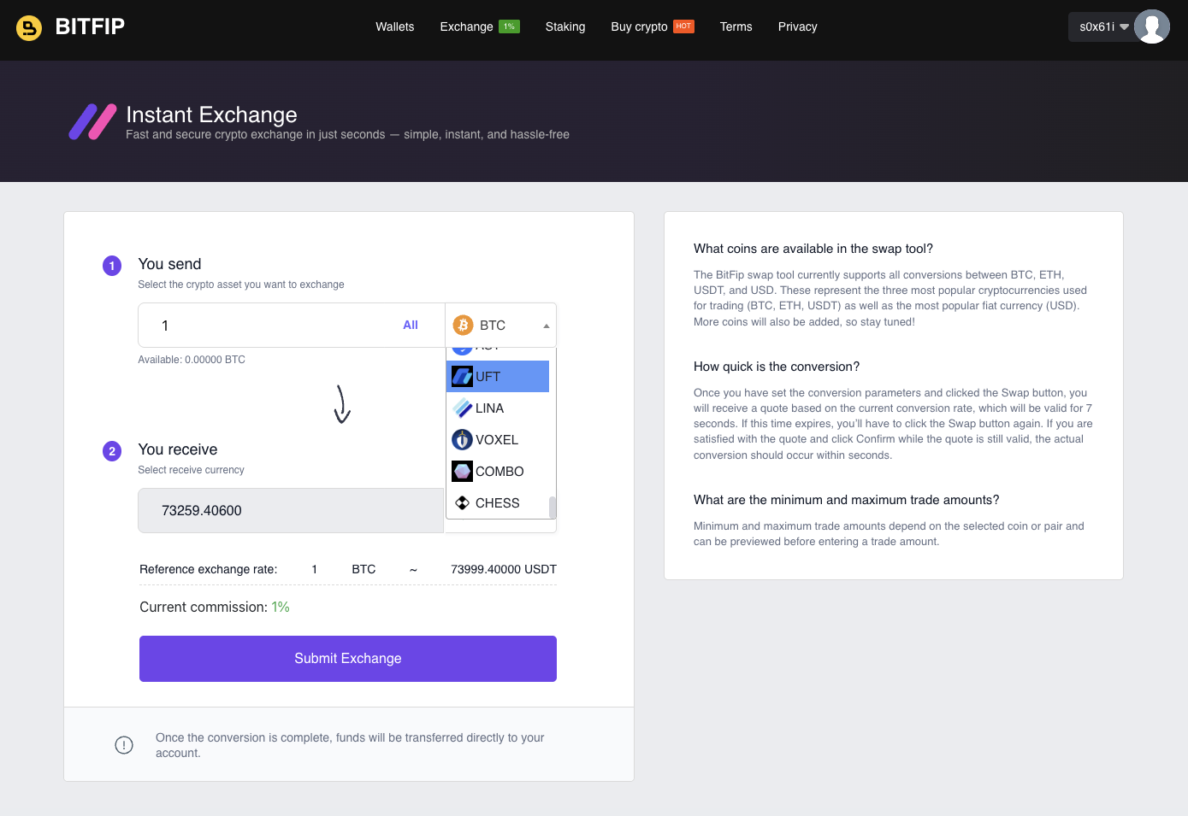Click the LINA coin icon
The height and width of the screenshot is (816, 1188).
(x=462, y=408)
